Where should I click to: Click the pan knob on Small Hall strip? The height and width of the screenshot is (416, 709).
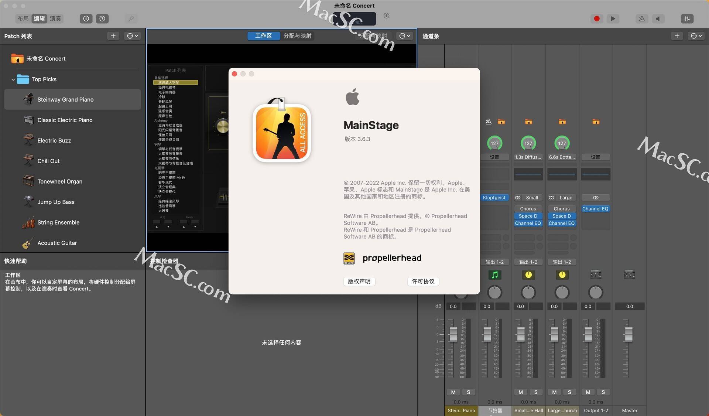click(x=528, y=292)
